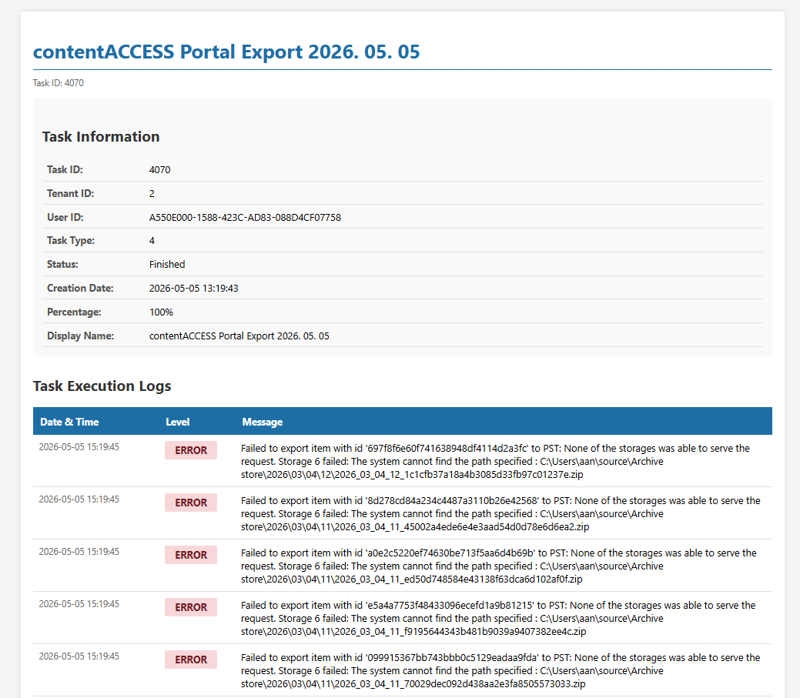Click timestamp of the e5a4a7753f48 error row
The image size is (800, 698).
click(x=79, y=604)
